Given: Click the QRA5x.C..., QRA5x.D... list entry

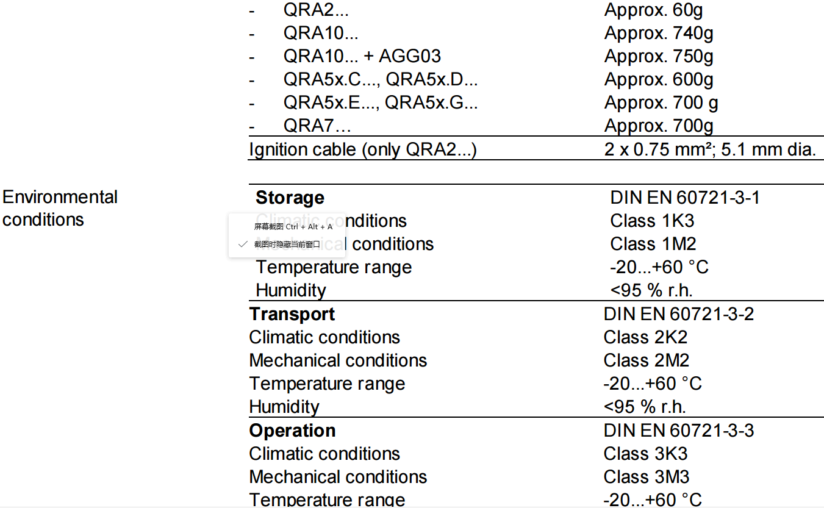Looking at the screenshot, I should pyautogui.click(x=380, y=79).
